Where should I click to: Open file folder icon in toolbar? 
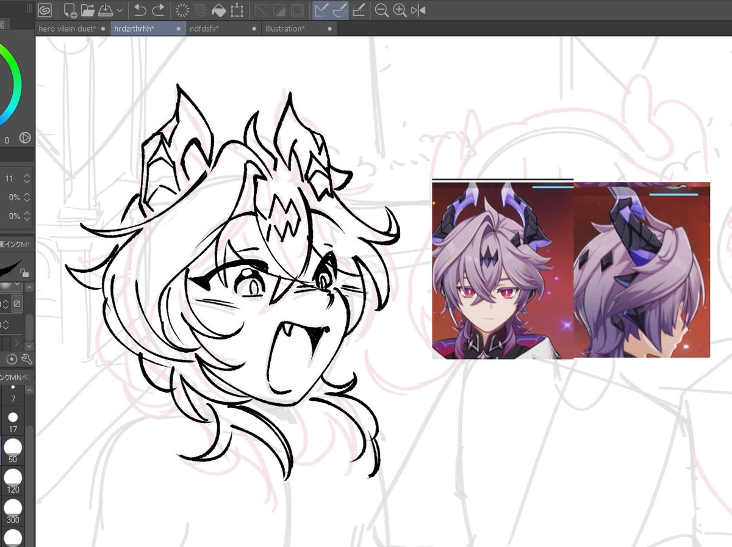pyautogui.click(x=87, y=10)
